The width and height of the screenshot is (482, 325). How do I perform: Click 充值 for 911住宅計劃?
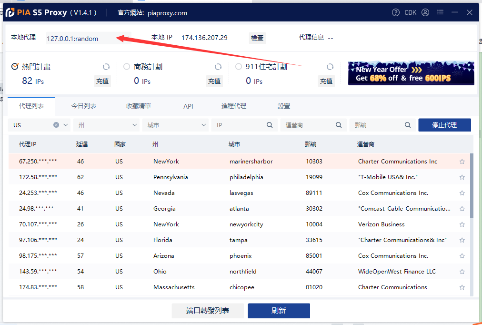pos(326,81)
